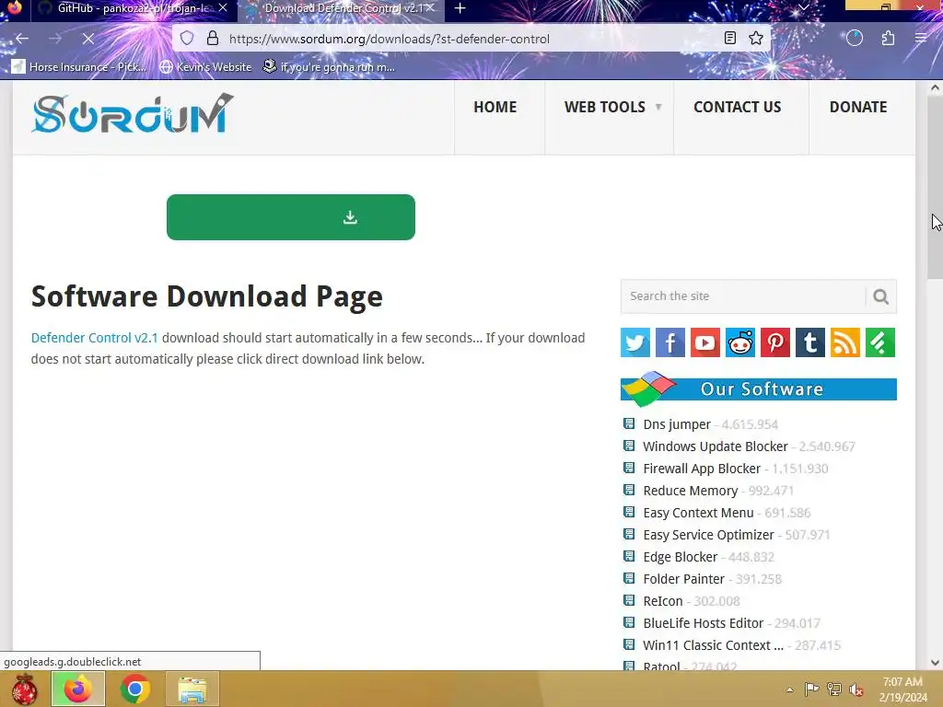Screen dimensions: 943x707
Task: Click the Search the site field
Action: click(743, 296)
